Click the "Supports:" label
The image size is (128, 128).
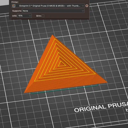[17, 11]
